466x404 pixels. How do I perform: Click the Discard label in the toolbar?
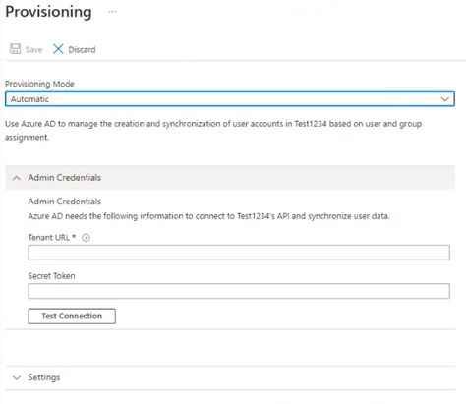click(82, 49)
